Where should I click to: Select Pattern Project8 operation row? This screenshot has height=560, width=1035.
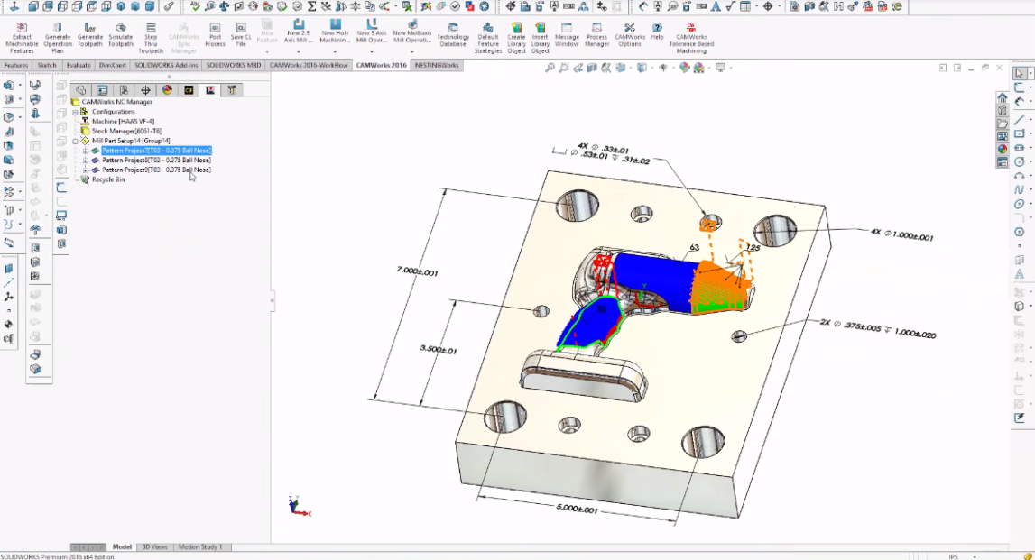pyautogui.click(x=156, y=161)
